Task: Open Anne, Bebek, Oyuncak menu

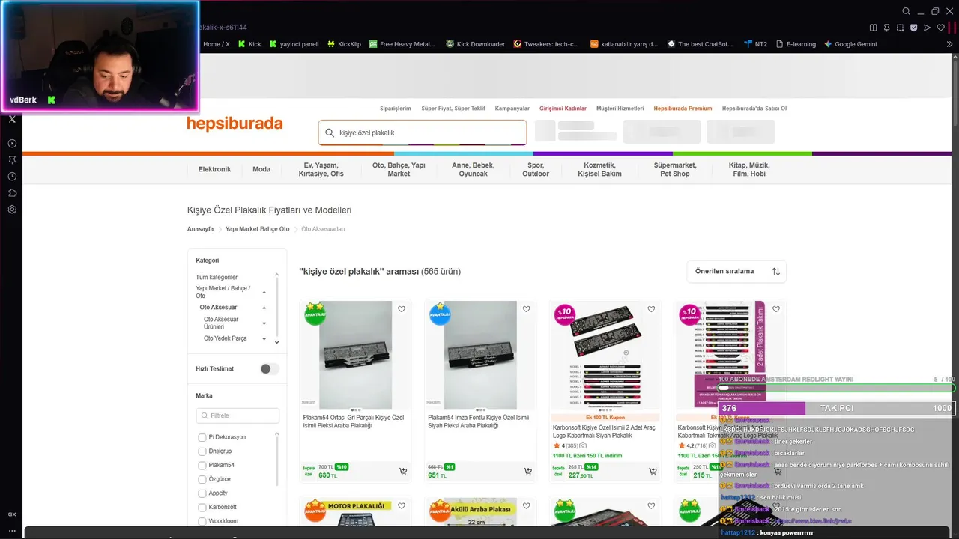Action: (473, 169)
